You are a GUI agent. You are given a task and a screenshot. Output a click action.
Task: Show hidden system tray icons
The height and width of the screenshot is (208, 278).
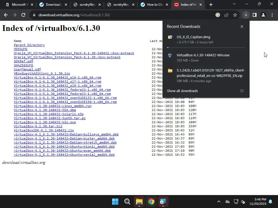(x=219, y=201)
